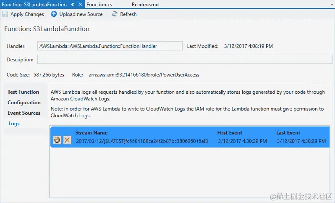Image resolution: width=335 pixels, height=203 pixels.
Task: Open the Configuration section
Action: click(24, 103)
